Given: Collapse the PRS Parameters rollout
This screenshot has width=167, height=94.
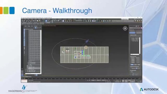Looking at the screenshot, I should tap(133, 57).
